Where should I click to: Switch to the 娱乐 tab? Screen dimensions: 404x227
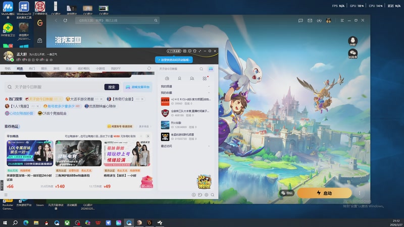tap(44, 69)
